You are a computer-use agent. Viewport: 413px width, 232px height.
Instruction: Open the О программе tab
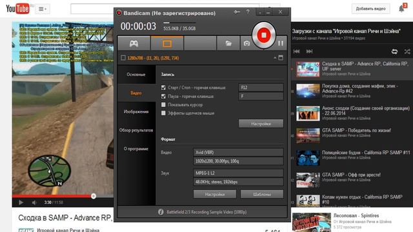pyautogui.click(x=136, y=149)
